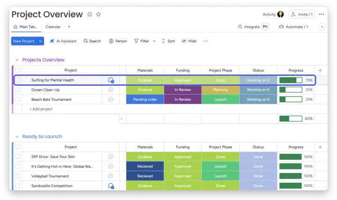Open AI Assistant
The image size is (337, 200).
[63, 41]
